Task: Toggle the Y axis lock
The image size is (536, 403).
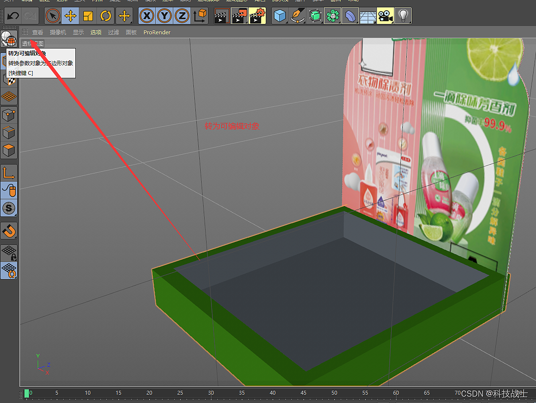Action: click(164, 16)
